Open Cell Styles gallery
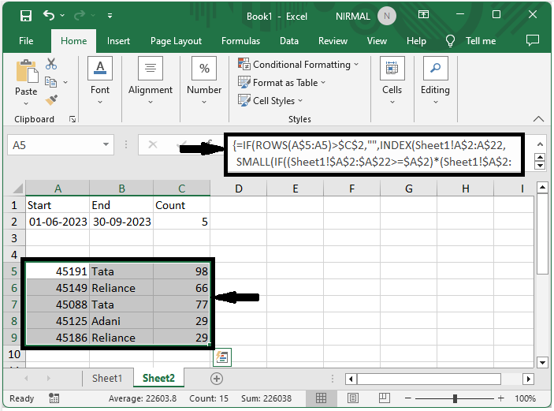Image resolution: width=554 pixels, height=411 pixels. click(x=270, y=100)
